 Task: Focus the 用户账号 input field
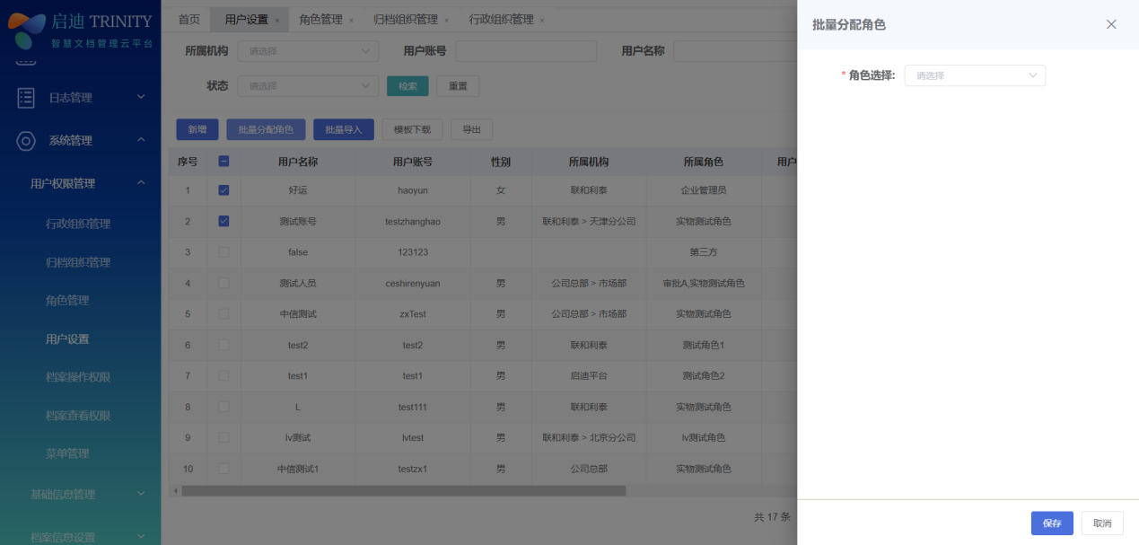click(526, 51)
